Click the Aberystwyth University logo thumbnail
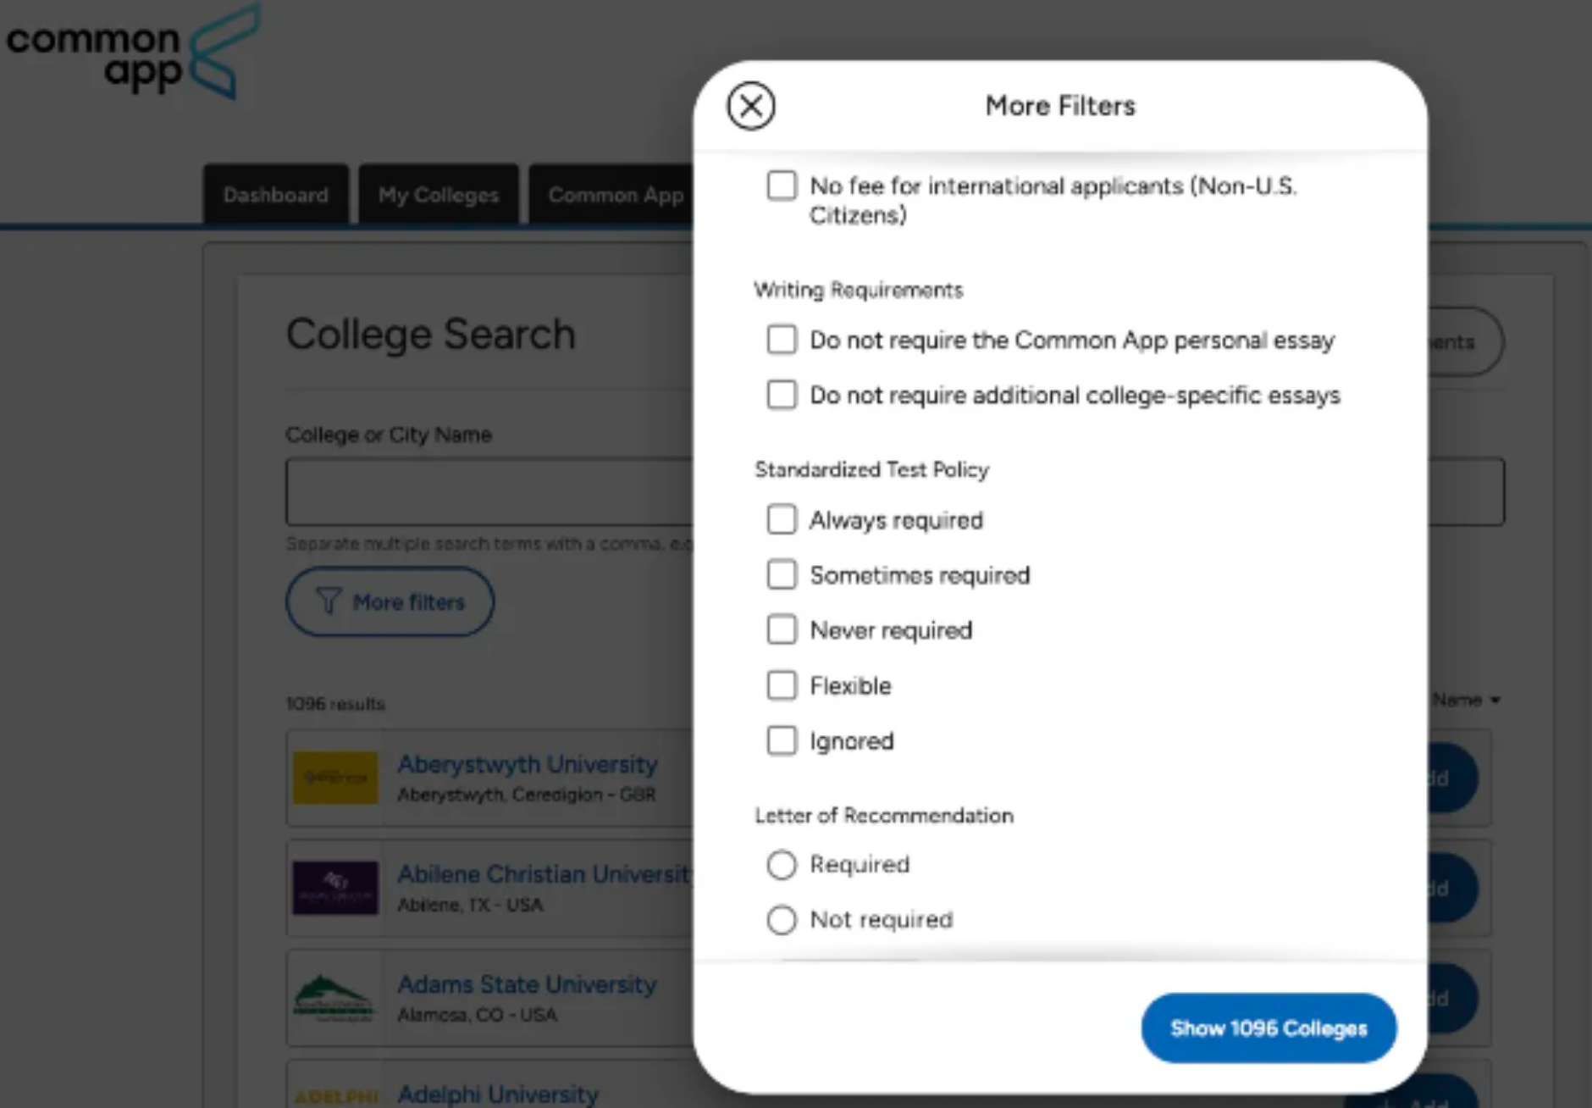This screenshot has width=1592, height=1108. pyautogui.click(x=335, y=778)
